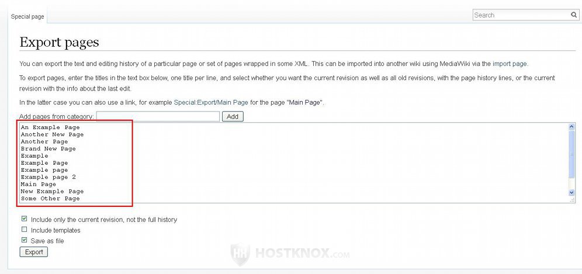Click the 'Example page 2' line
This screenshot has width=582, height=274.
[49, 177]
